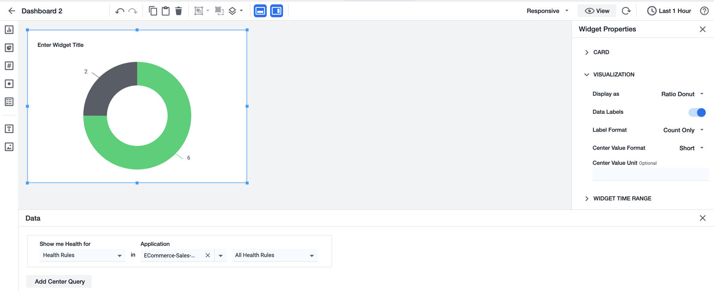Toggle the bottom Data panel

(x=260, y=11)
